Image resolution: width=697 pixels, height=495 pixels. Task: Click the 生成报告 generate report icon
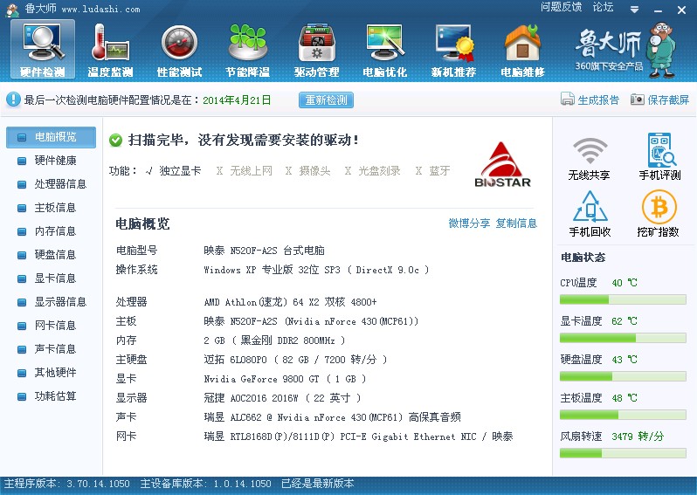tap(568, 100)
